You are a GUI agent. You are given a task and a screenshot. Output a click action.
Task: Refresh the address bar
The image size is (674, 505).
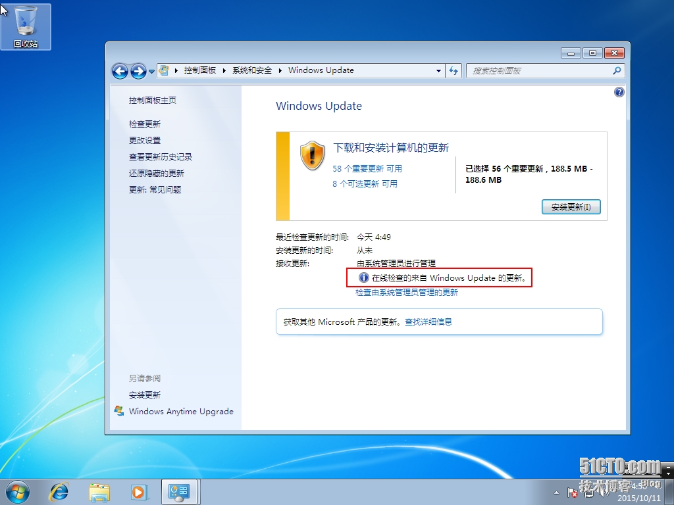454,71
